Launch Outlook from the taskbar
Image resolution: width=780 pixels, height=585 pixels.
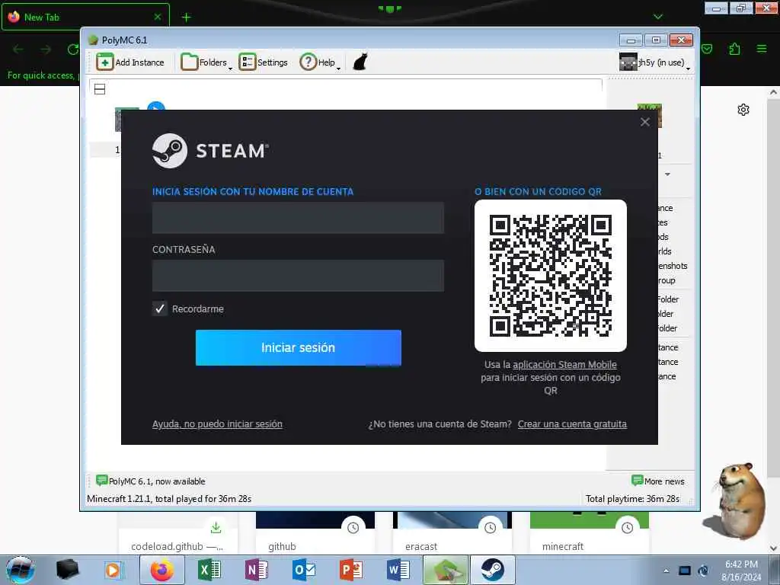point(303,570)
